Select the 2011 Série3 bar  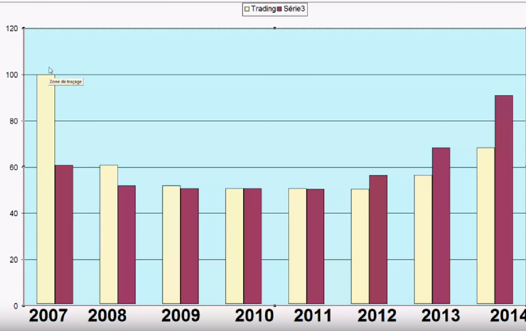[x=316, y=246]
